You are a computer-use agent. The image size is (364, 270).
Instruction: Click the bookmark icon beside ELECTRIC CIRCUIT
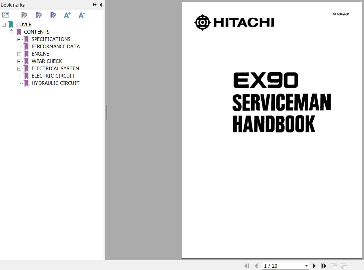point(26,76)
